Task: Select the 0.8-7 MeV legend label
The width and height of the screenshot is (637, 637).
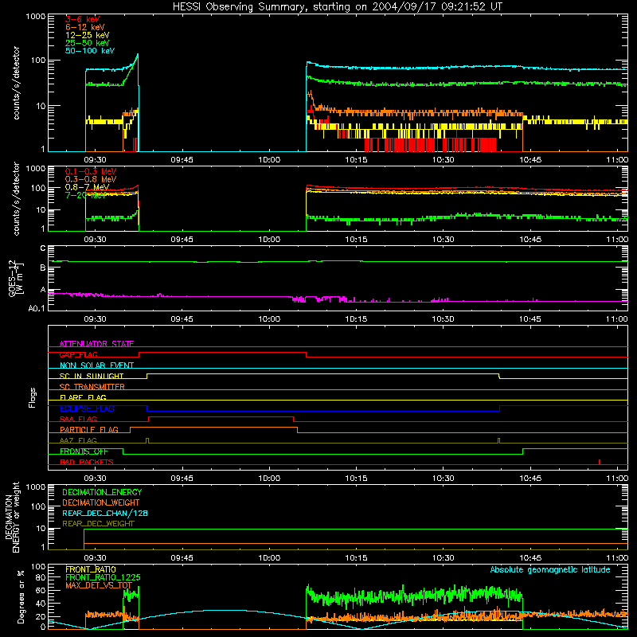Action: click(87, 187)
